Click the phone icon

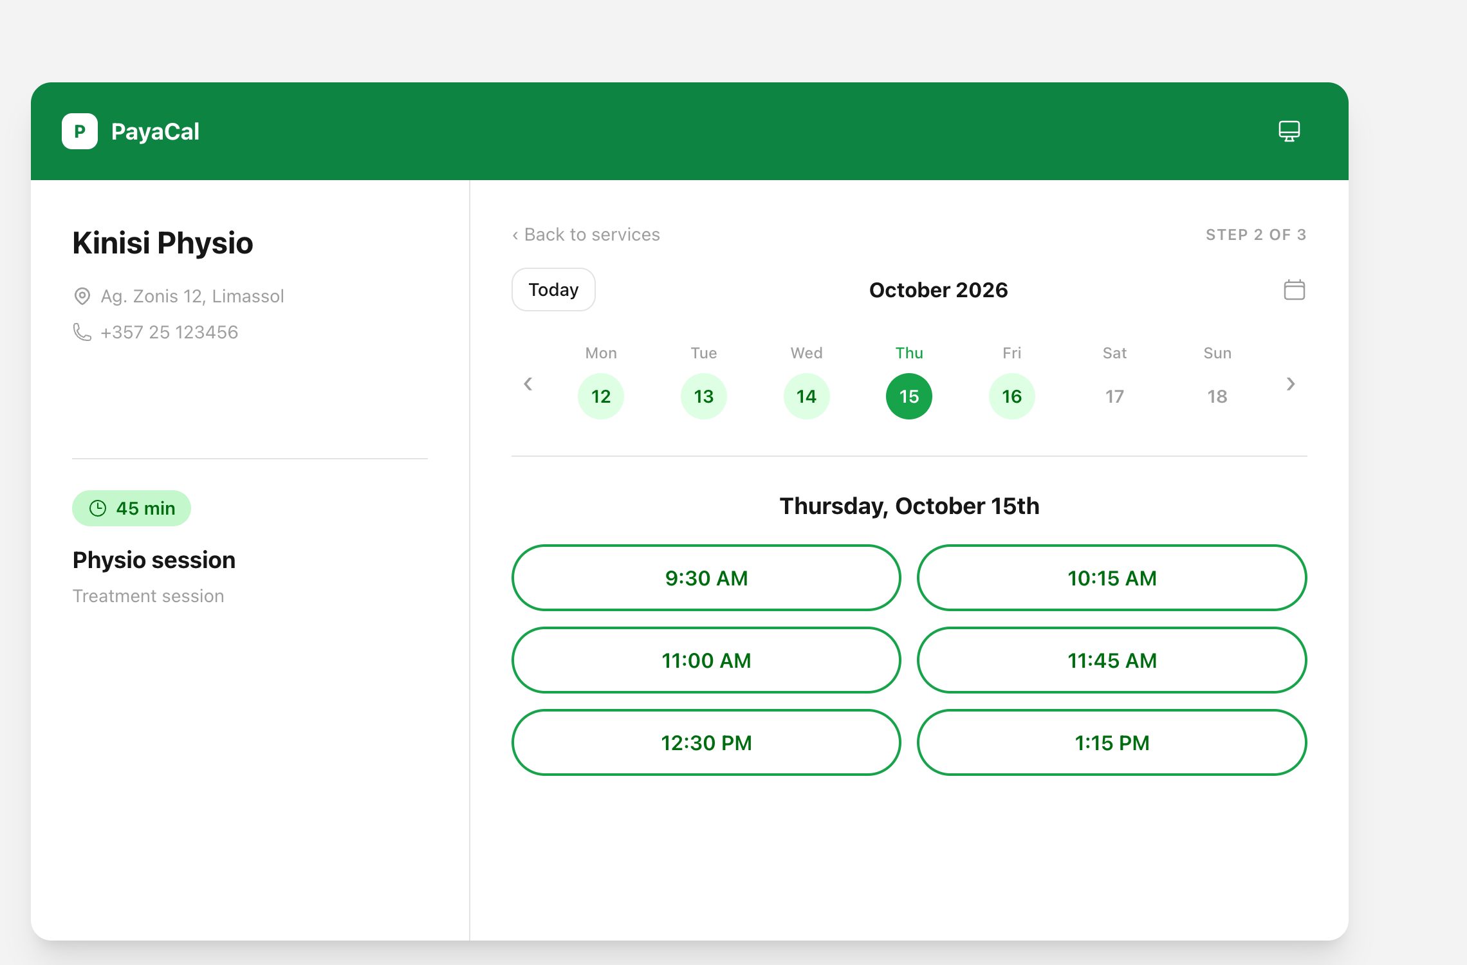pos(82,332)
